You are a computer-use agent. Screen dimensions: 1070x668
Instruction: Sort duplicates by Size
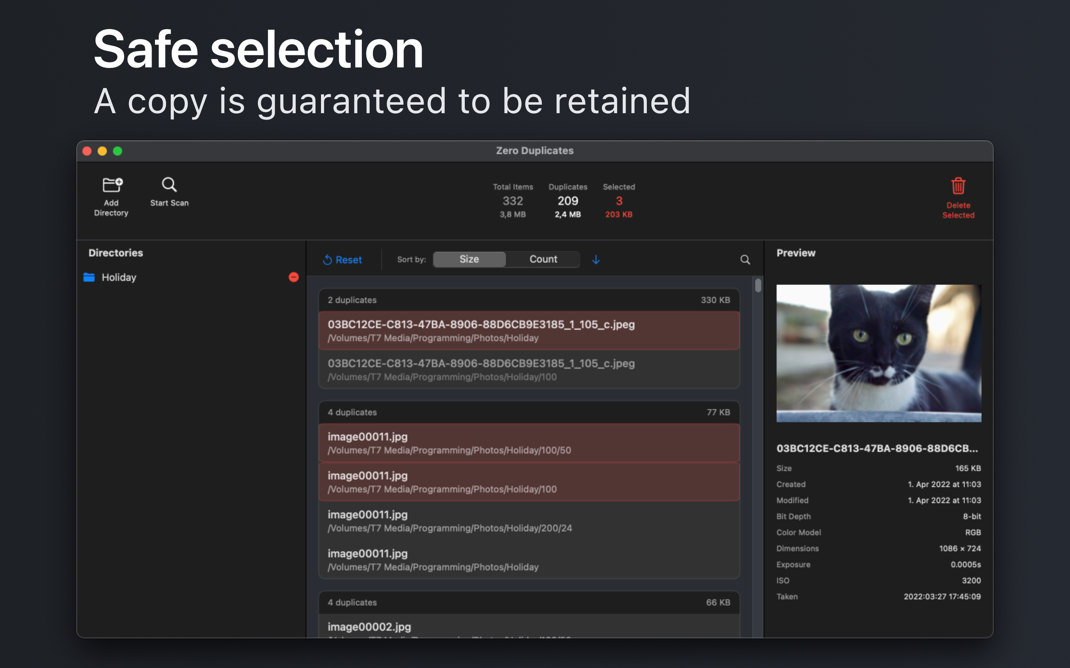pyautogui.click(x=469, y=259)
